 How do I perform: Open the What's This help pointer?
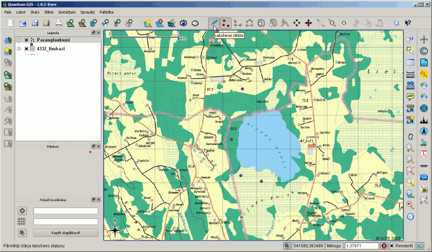[408, 23]
